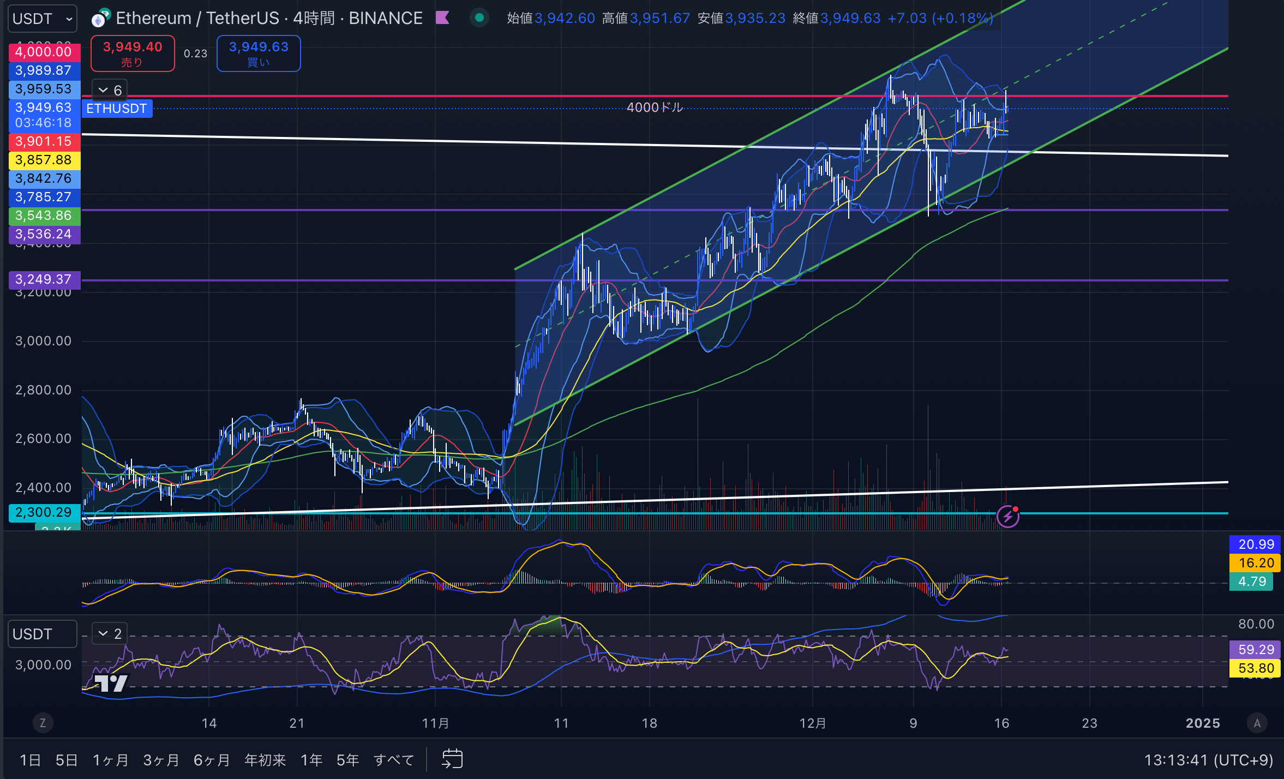Click the purple flag icon beside BINANCE

[442, 18]
